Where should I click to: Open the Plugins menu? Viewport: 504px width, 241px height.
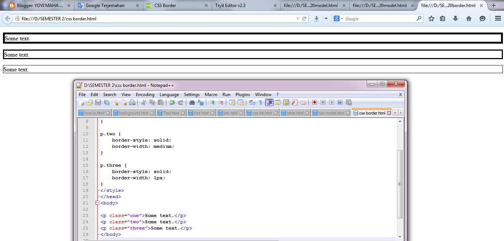tap(243, 95)
